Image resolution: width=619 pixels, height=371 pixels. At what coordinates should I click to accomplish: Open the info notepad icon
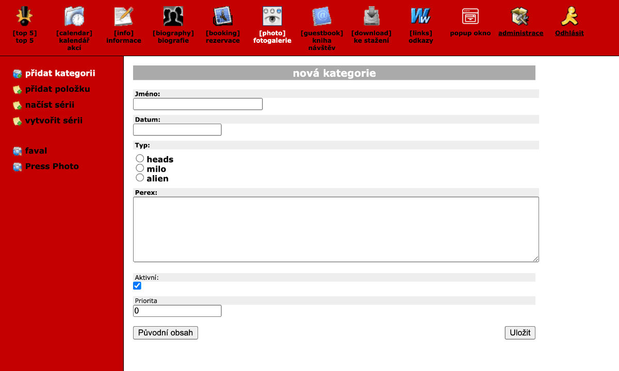pos(124,16)
